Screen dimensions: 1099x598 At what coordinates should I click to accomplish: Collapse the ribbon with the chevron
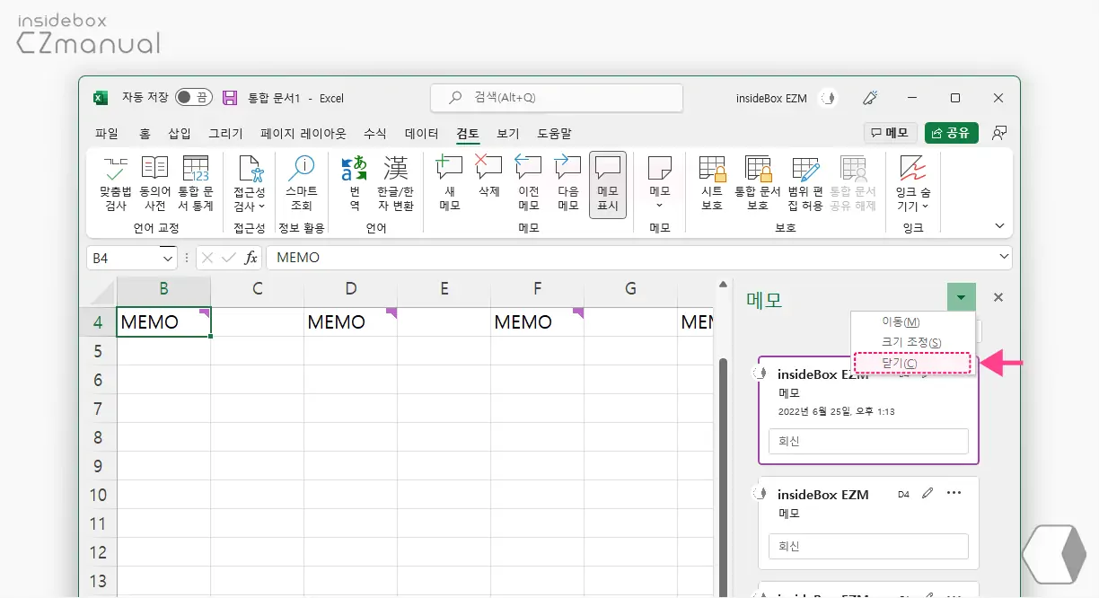pos(1000,226)
